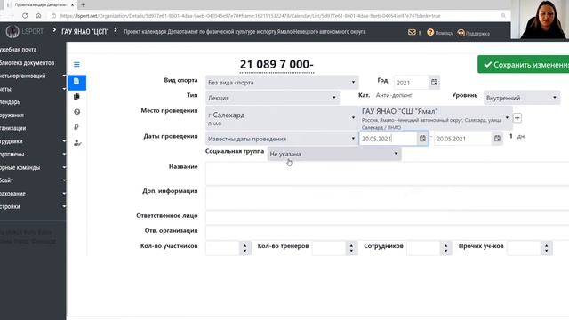Click the Отв. организация field
This screenshot has height=320, width=569.
coord(387,232)
